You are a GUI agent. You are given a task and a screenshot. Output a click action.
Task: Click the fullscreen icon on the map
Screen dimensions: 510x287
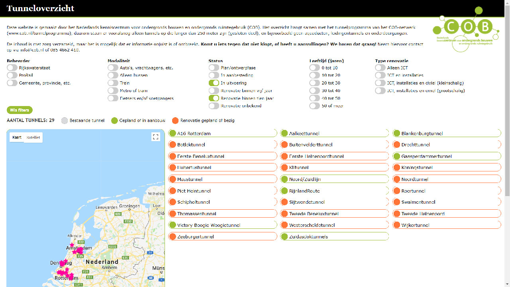tap(156, 137)
